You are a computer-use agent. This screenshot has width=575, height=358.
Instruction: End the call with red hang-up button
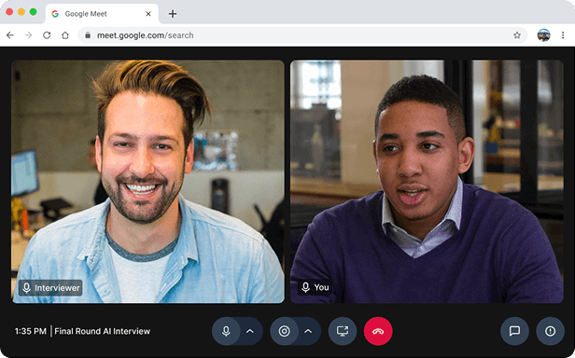coord(378,331)
